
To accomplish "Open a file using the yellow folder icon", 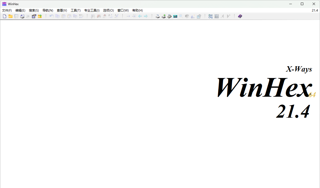I will point(10,16).
